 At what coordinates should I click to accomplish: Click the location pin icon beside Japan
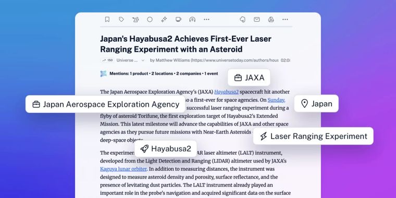tap(305, 104)
